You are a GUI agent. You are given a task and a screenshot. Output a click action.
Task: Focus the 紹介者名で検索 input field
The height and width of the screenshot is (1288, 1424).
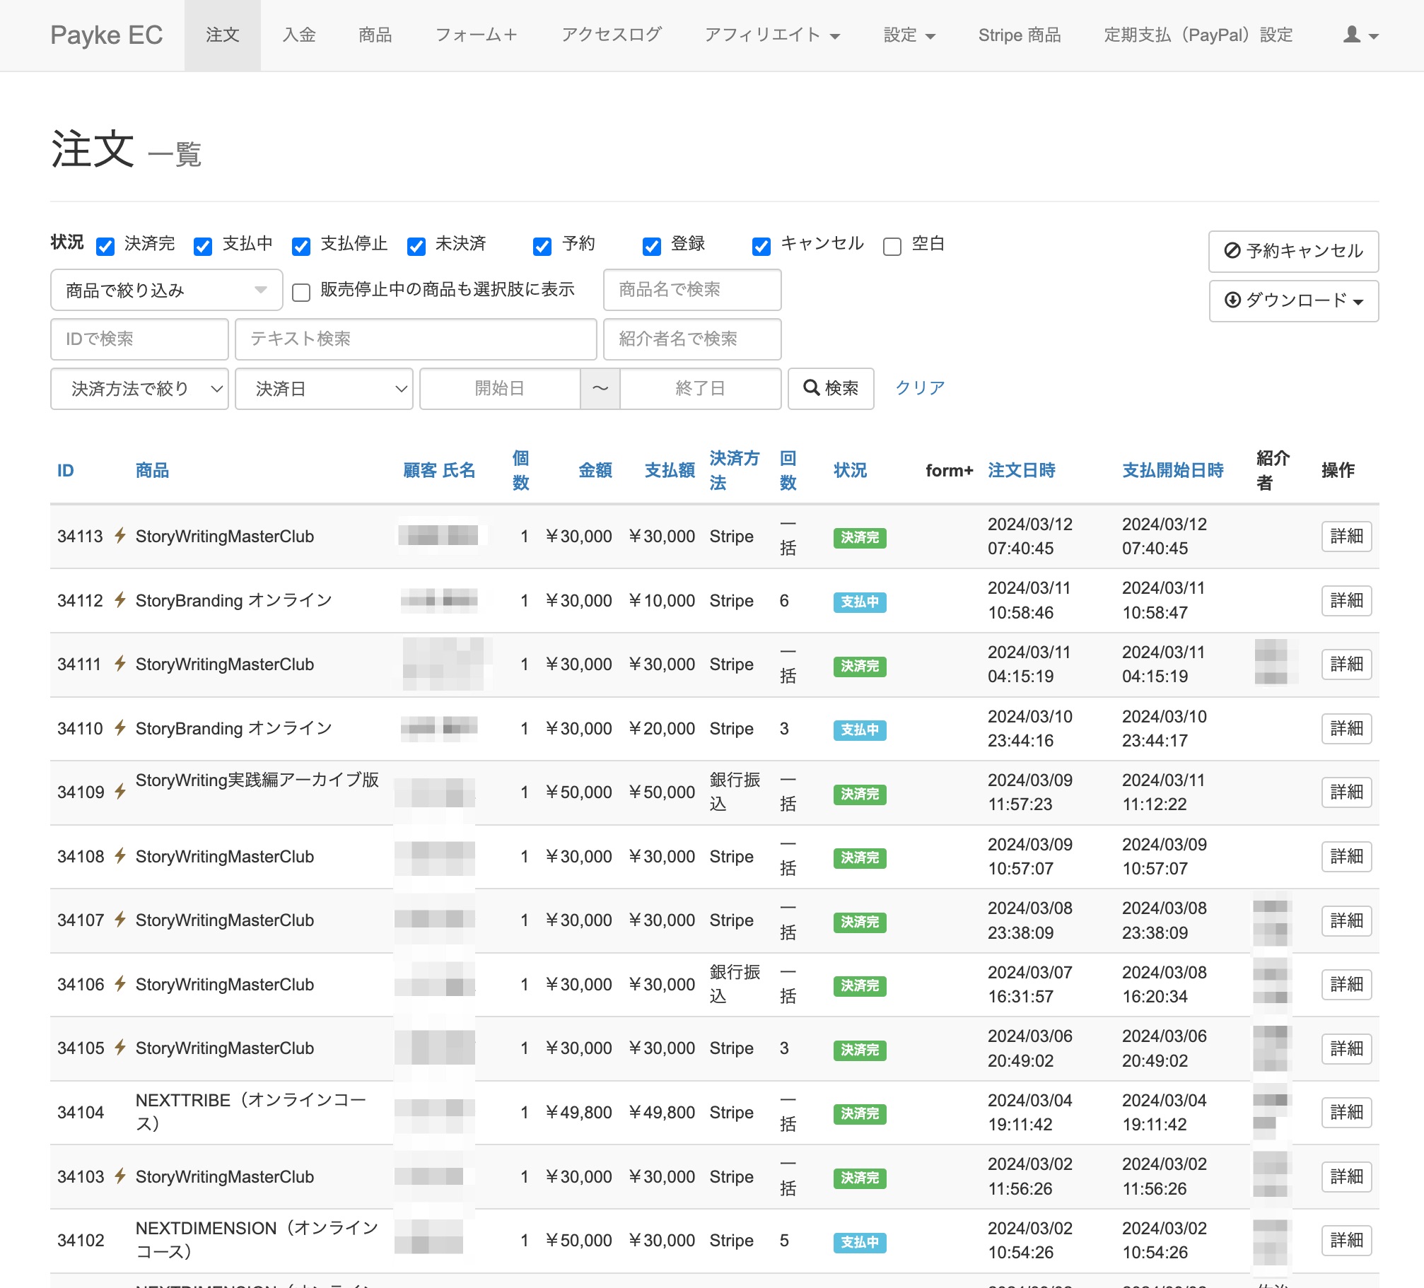click(x=692, y=339)
